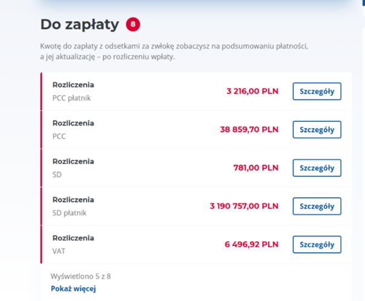Click the Pokaż więcej link
Image resolution: width=365 pixels, height=301 pixels.
[74, 289]
